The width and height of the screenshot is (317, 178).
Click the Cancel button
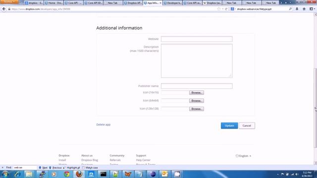tap(247, 126)
